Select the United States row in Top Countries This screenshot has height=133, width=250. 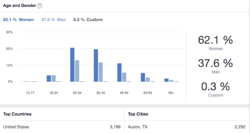62,127
